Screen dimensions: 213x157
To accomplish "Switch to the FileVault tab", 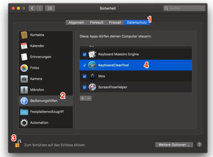I will (97, 23).
